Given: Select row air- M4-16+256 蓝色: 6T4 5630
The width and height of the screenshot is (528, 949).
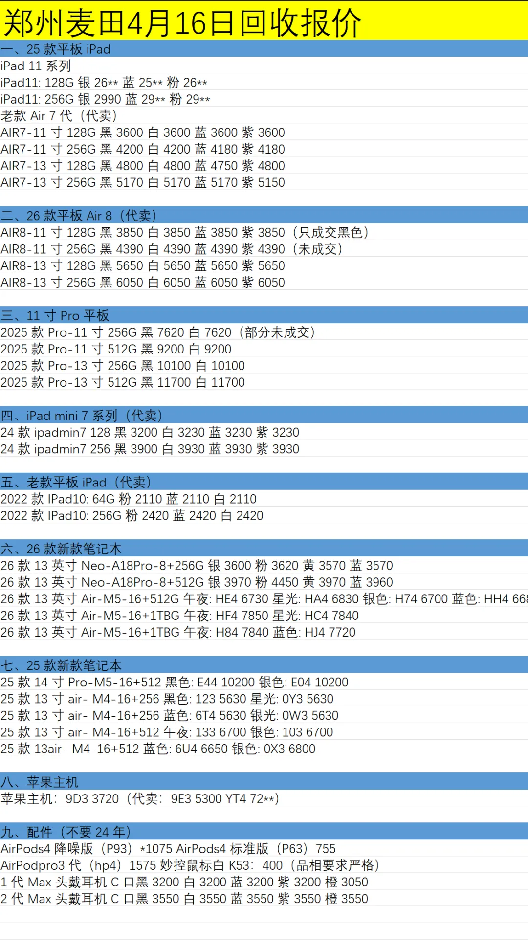Looking at the screenshot, I should coord(264,714).
